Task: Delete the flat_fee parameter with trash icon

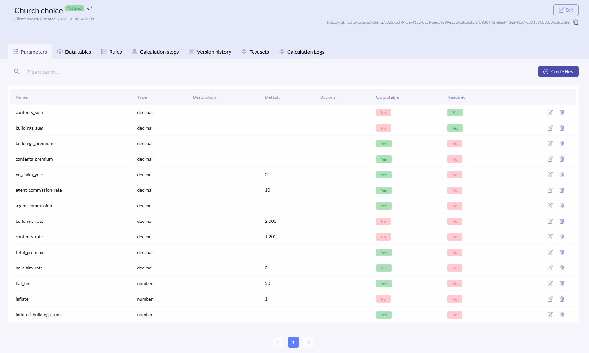Action: click(562, 283)
